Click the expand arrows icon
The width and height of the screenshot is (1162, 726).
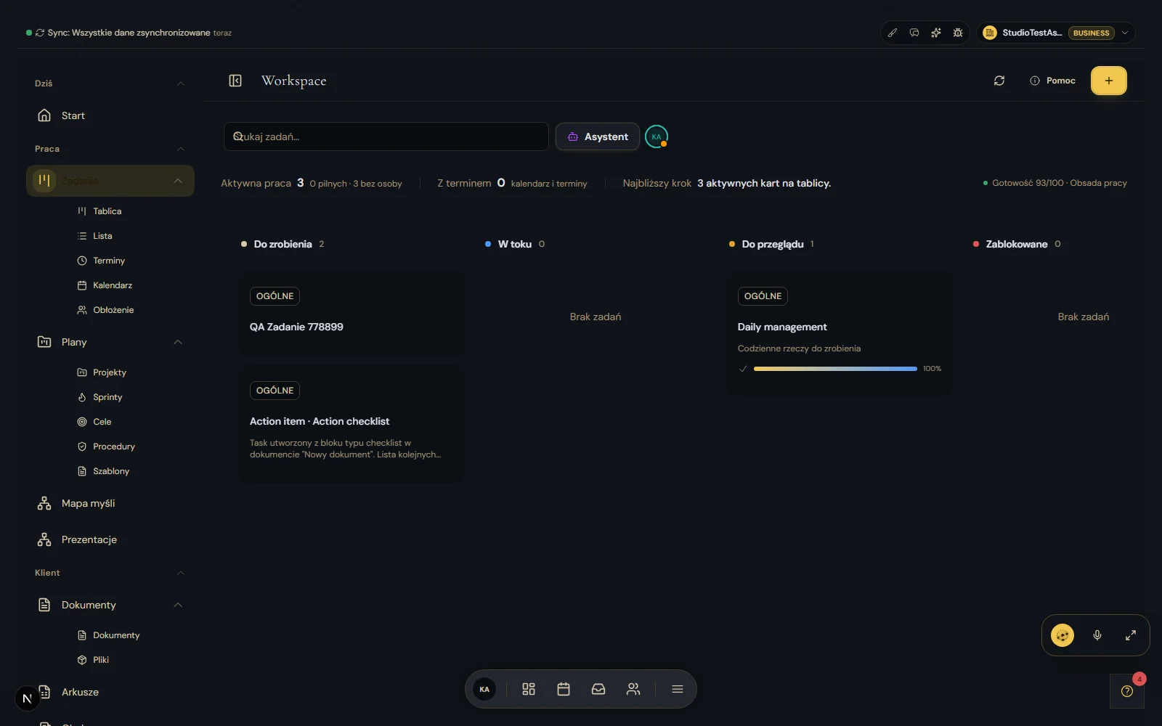coord(1131,635)
